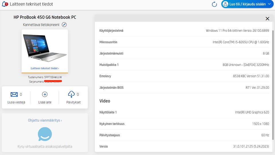Click the details panel vertical scrollbar
The image size is (275, 155).
point(273,86)
